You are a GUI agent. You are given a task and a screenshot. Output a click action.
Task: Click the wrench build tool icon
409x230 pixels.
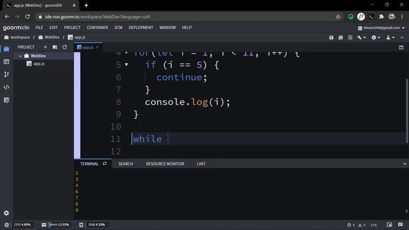pos(359,38)
